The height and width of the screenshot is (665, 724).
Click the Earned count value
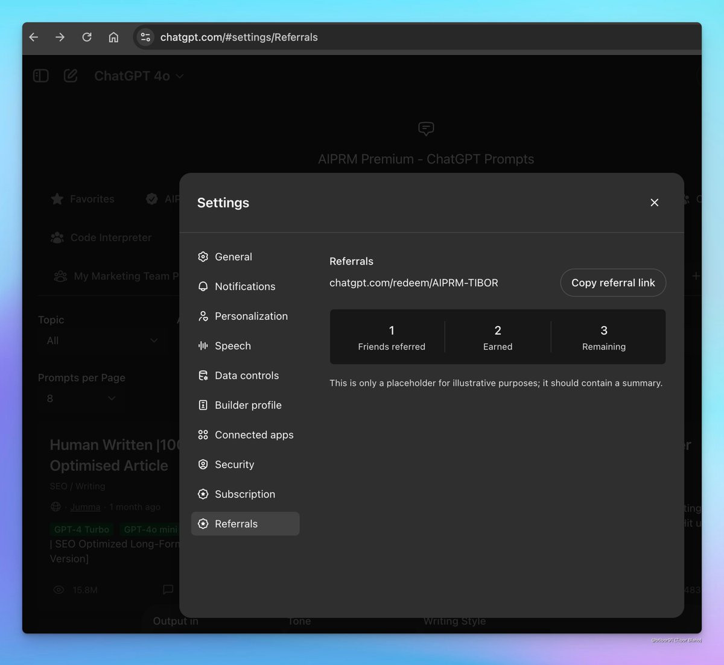498,330
